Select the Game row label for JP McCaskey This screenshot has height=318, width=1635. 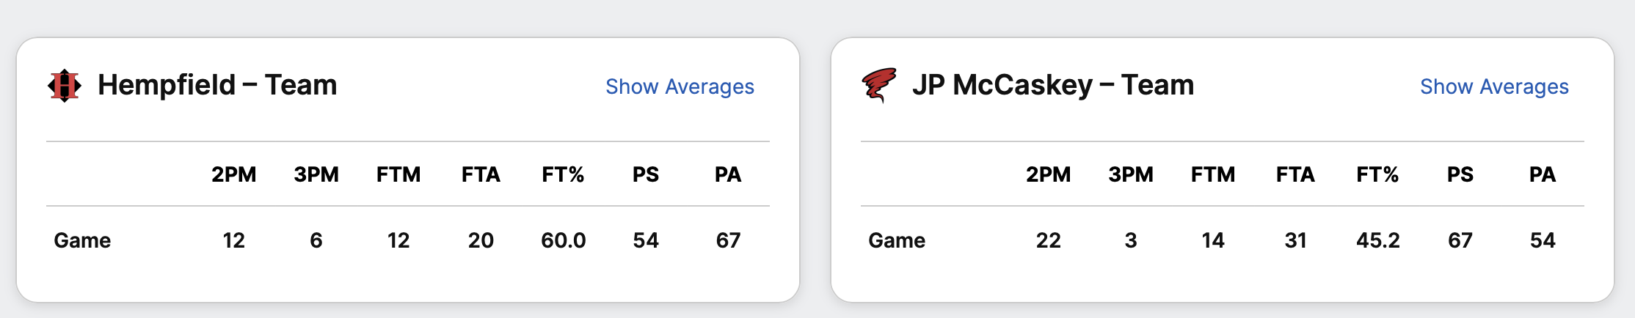(x=897, y=240)
